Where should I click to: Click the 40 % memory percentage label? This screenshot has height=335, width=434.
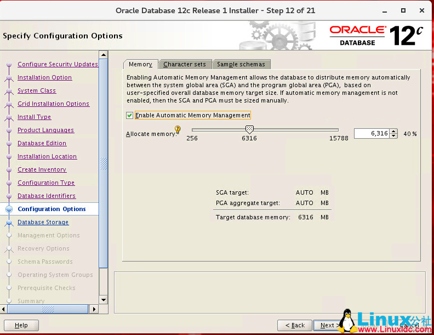[x=410, y=134]
